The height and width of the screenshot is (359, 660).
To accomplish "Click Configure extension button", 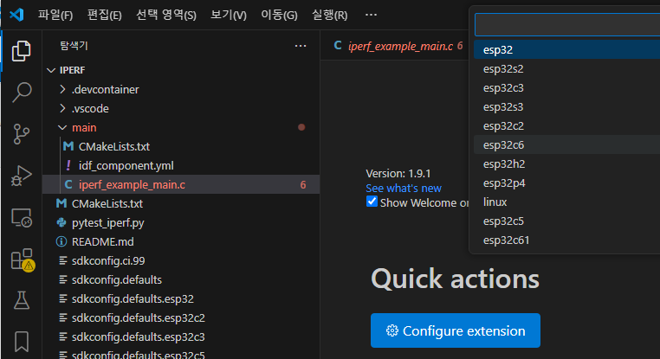I will click(x=456, y=330).
